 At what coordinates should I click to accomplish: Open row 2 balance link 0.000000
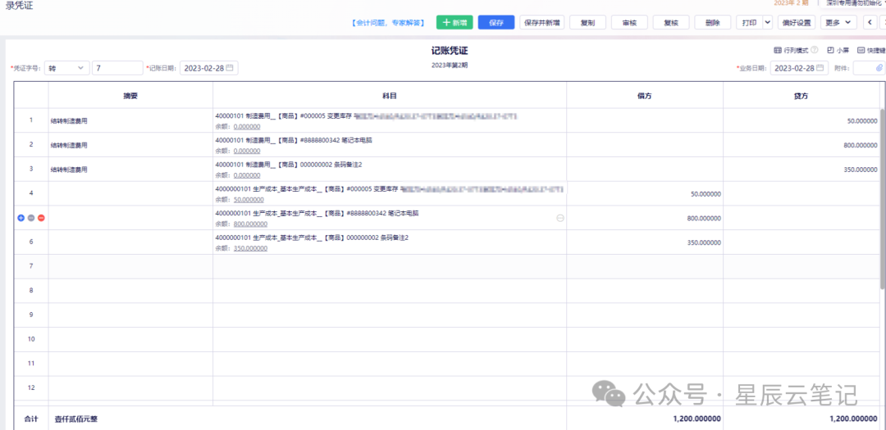247,151
